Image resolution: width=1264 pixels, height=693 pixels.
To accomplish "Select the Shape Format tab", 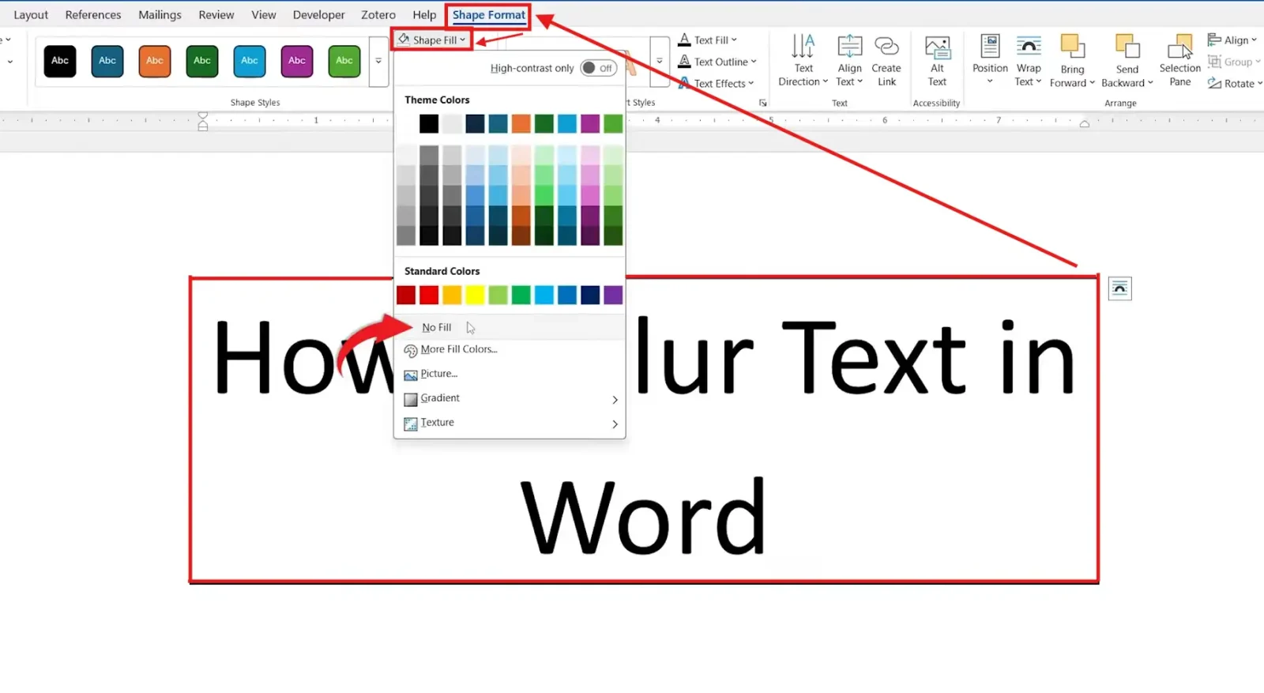I will tap(489, 15).
